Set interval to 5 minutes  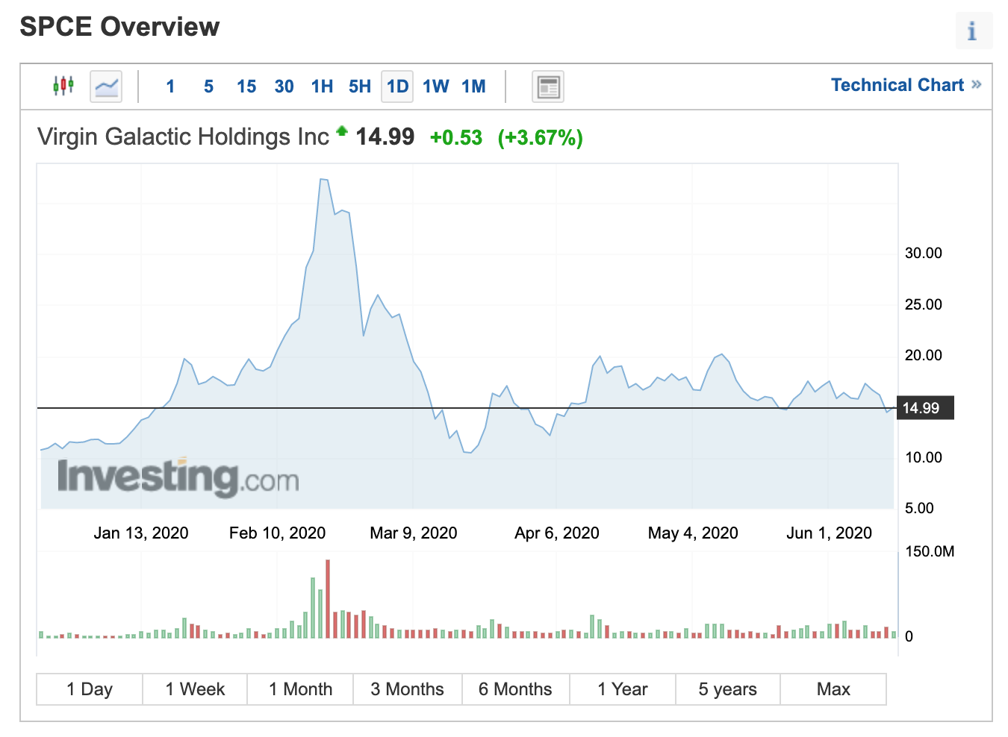coord(208,87)
